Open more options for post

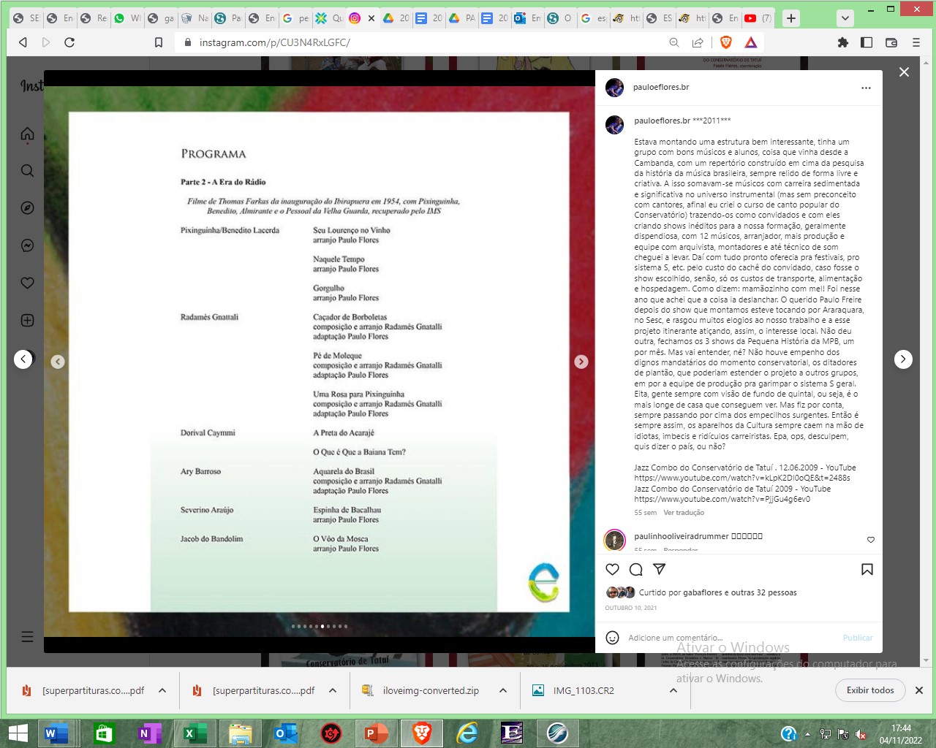click(x=866, y=88)
